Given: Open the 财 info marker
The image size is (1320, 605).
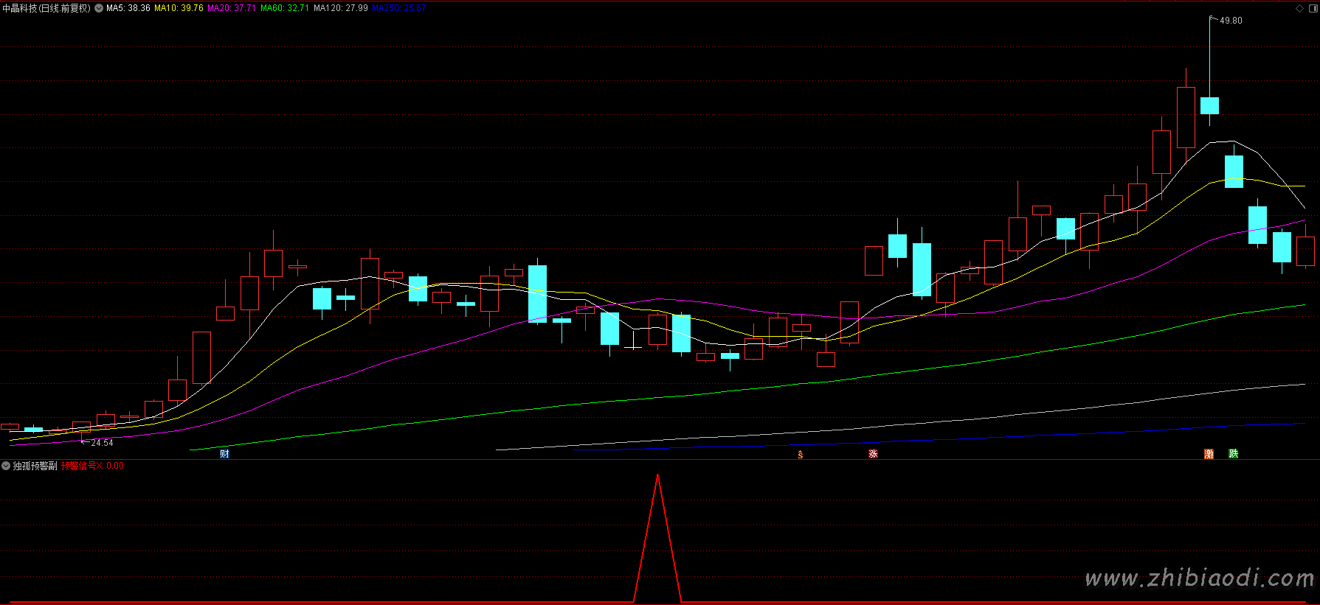Looking at the screenshot, I should (224, 454).
